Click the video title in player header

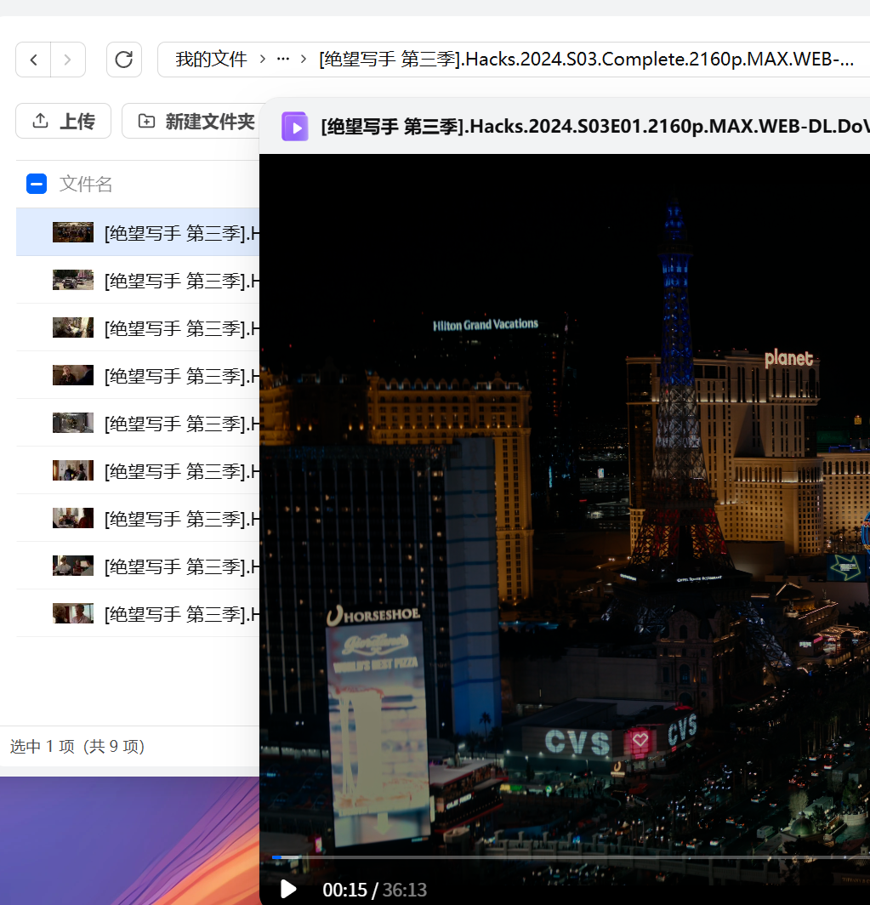click(594, 127)
